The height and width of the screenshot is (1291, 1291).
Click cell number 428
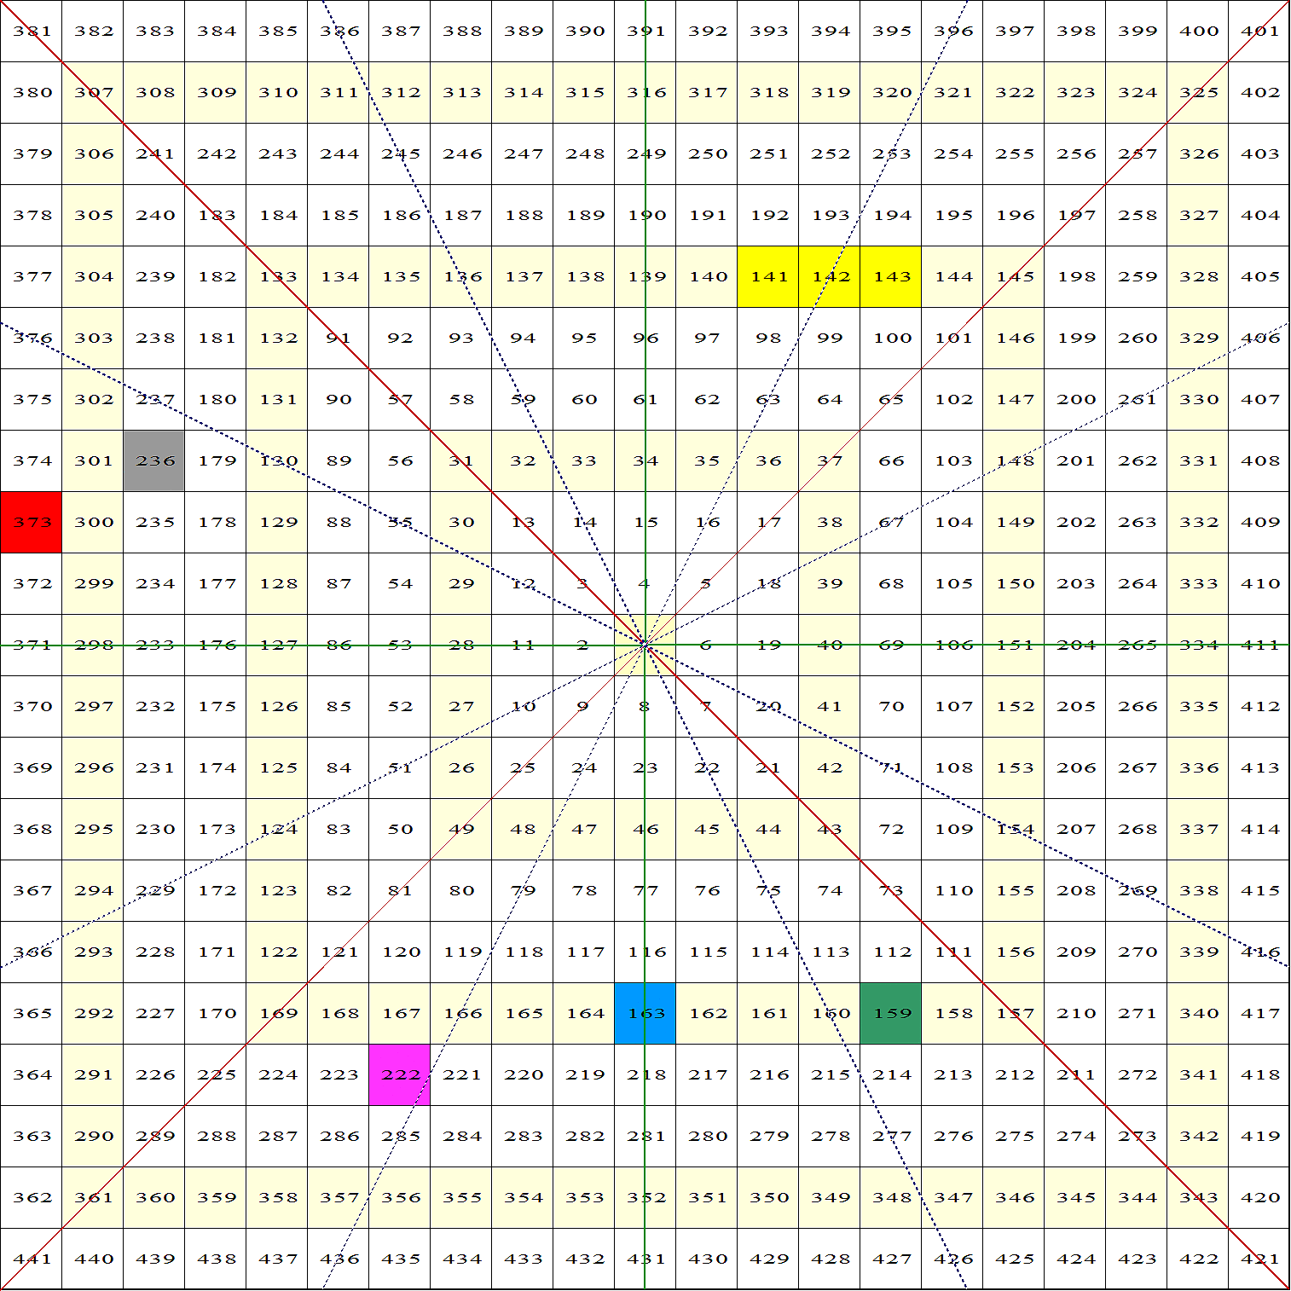[829, 1259]
